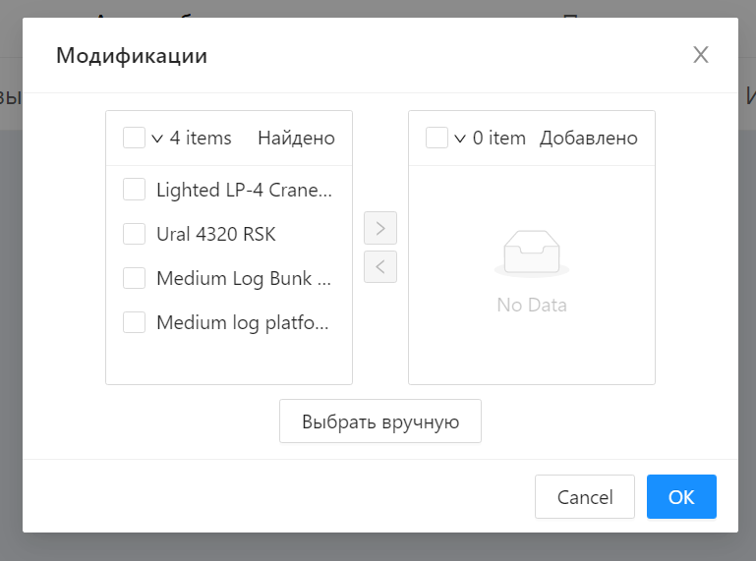Select the Lighted LP-4 Crane... list item text

pyautogui.click(x=244, y=190)
